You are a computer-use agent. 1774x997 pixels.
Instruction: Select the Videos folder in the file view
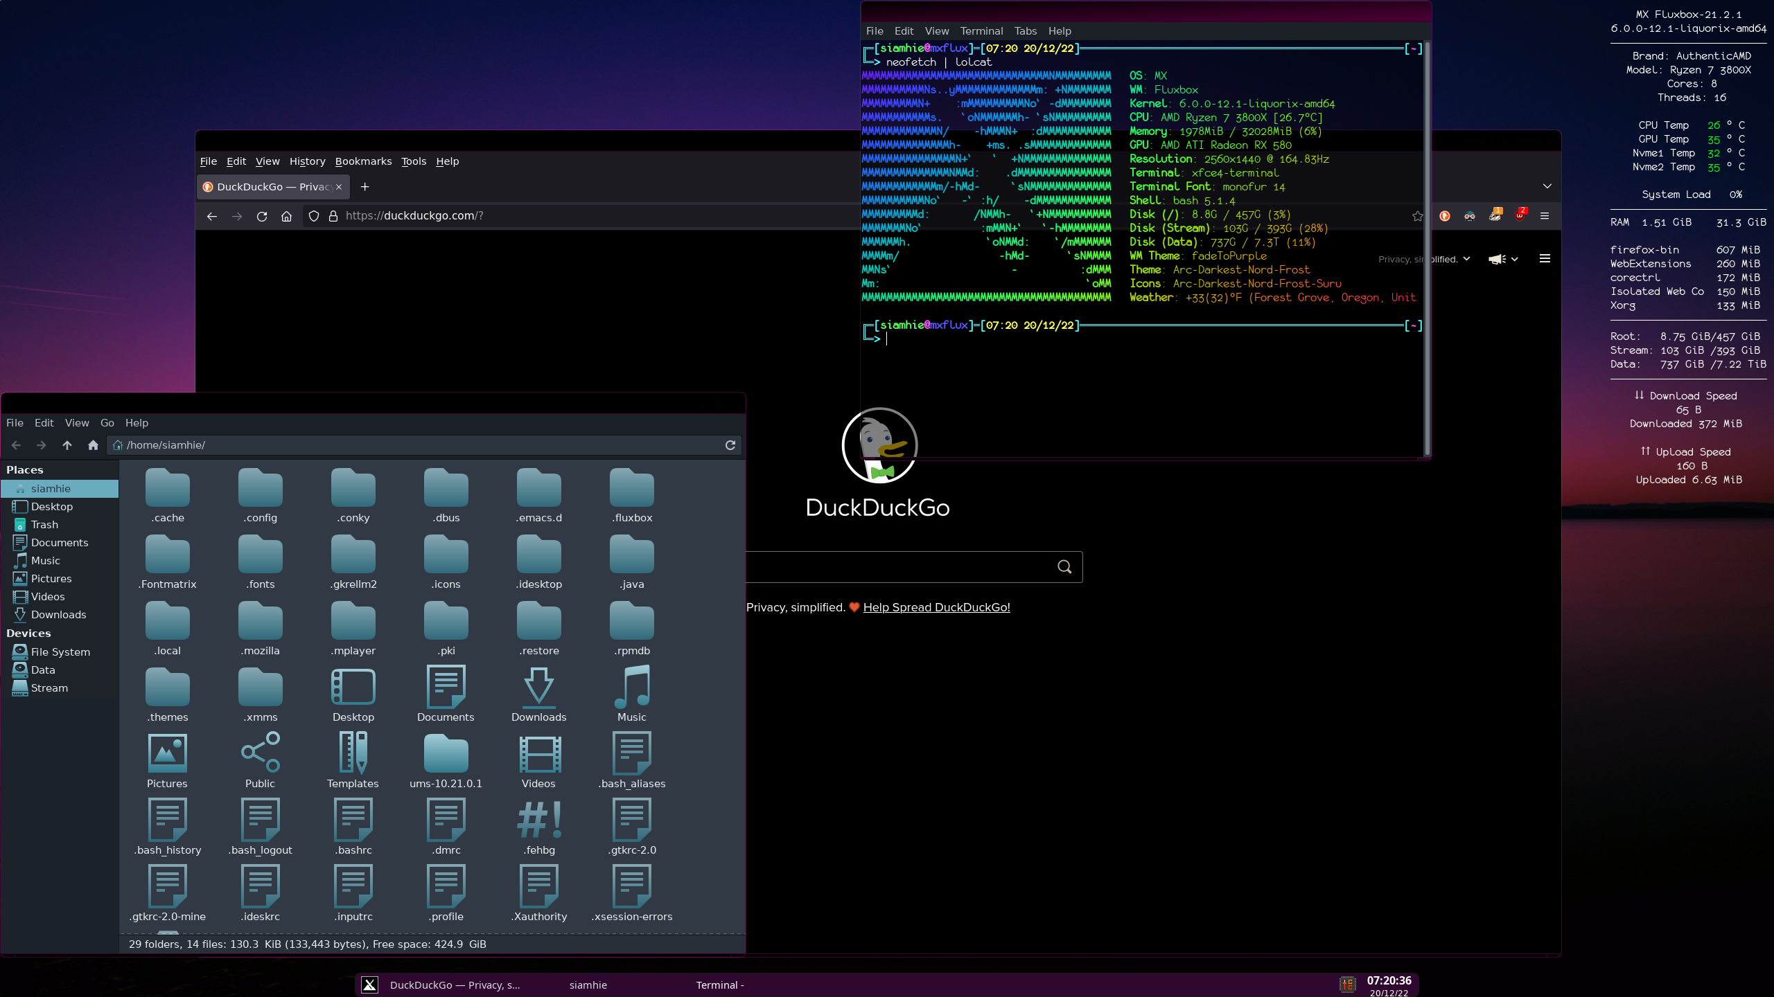(x=539, y=753)
